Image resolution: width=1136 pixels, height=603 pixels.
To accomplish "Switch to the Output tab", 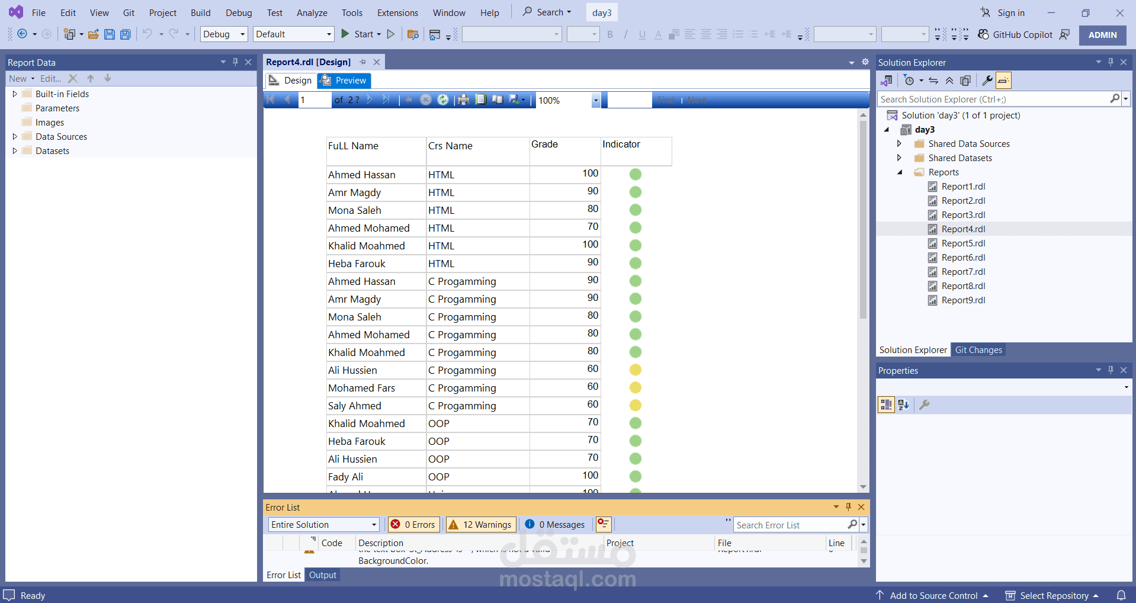I will pyautogui.click(x=323, y=575).
